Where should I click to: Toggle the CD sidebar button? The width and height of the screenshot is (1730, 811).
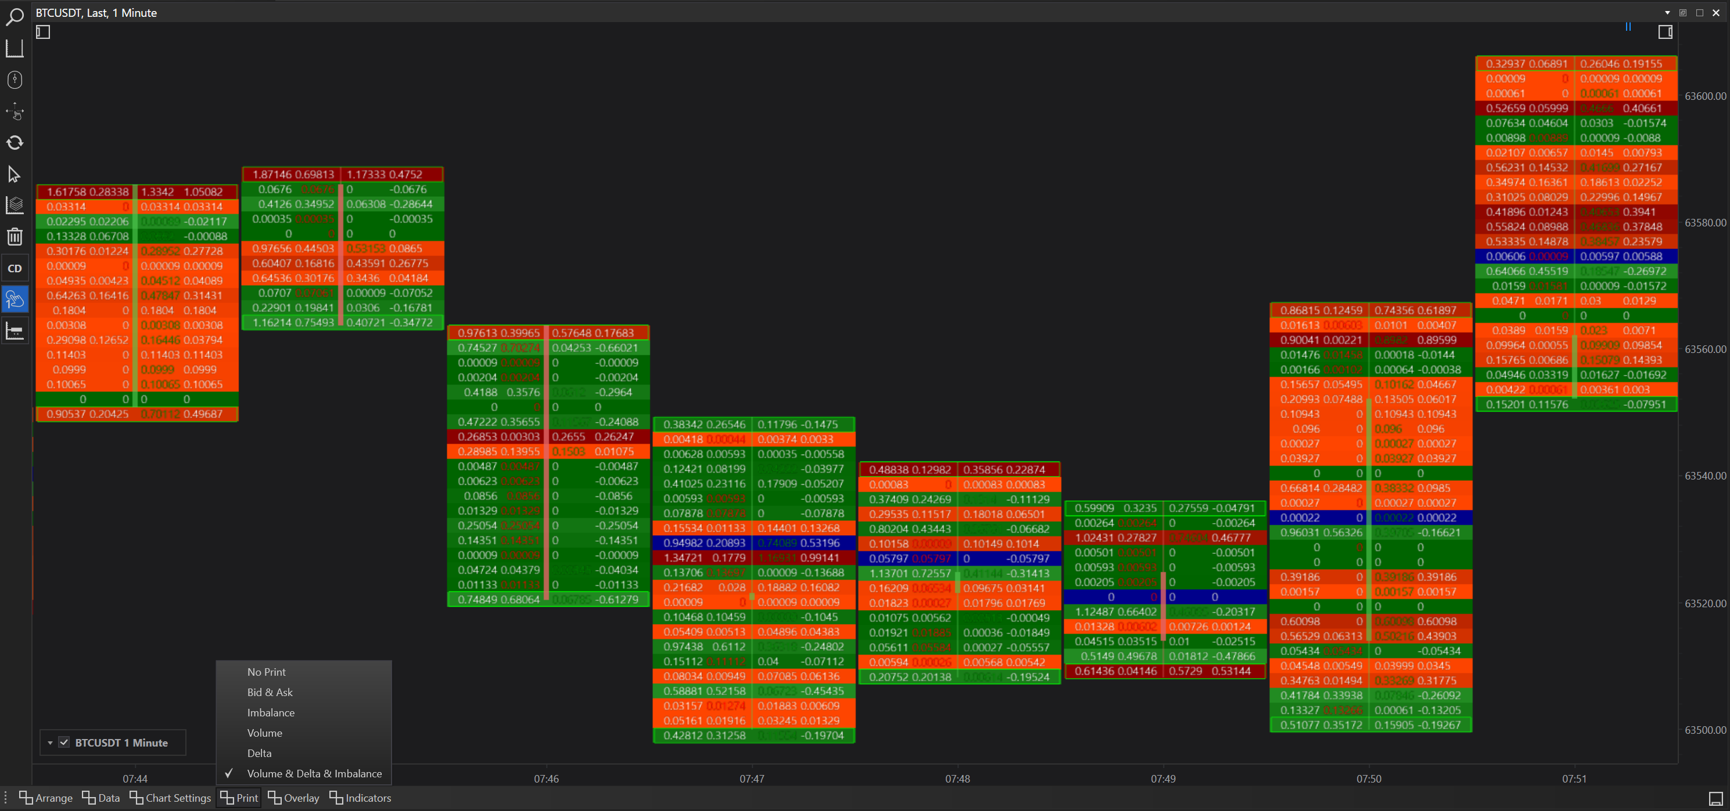[15, 269]
